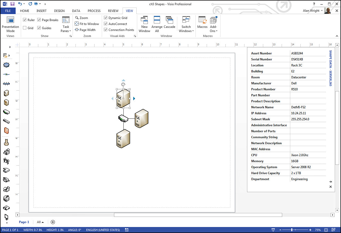Undo the last action

20,4
